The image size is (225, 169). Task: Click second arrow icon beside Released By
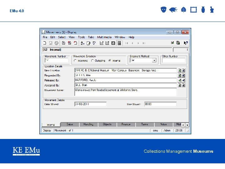pos(183,80)
